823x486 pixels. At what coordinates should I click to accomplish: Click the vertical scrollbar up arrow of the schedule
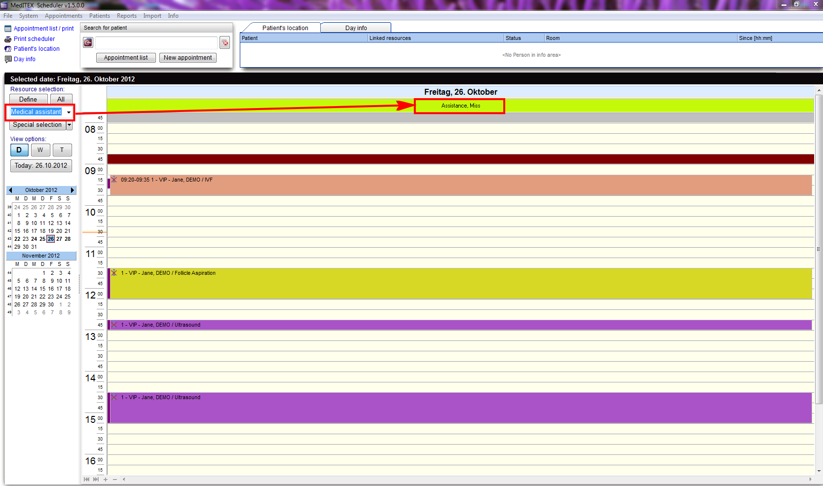coord(819,90)
